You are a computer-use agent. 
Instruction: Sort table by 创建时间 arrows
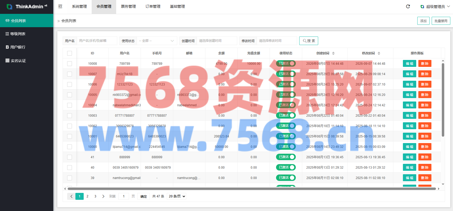tap(333, 53)
